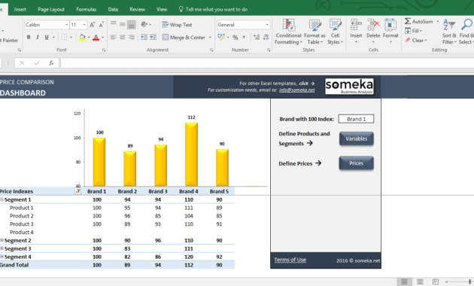
Task: Toggle Italic formatting
Action: [38, 37]
